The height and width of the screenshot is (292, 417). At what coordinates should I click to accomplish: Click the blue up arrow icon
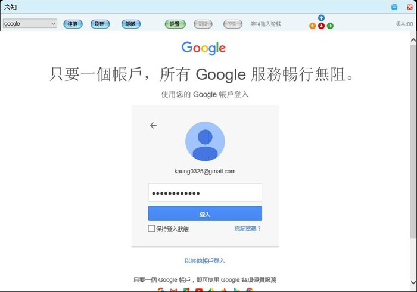[x=321, y=18]
